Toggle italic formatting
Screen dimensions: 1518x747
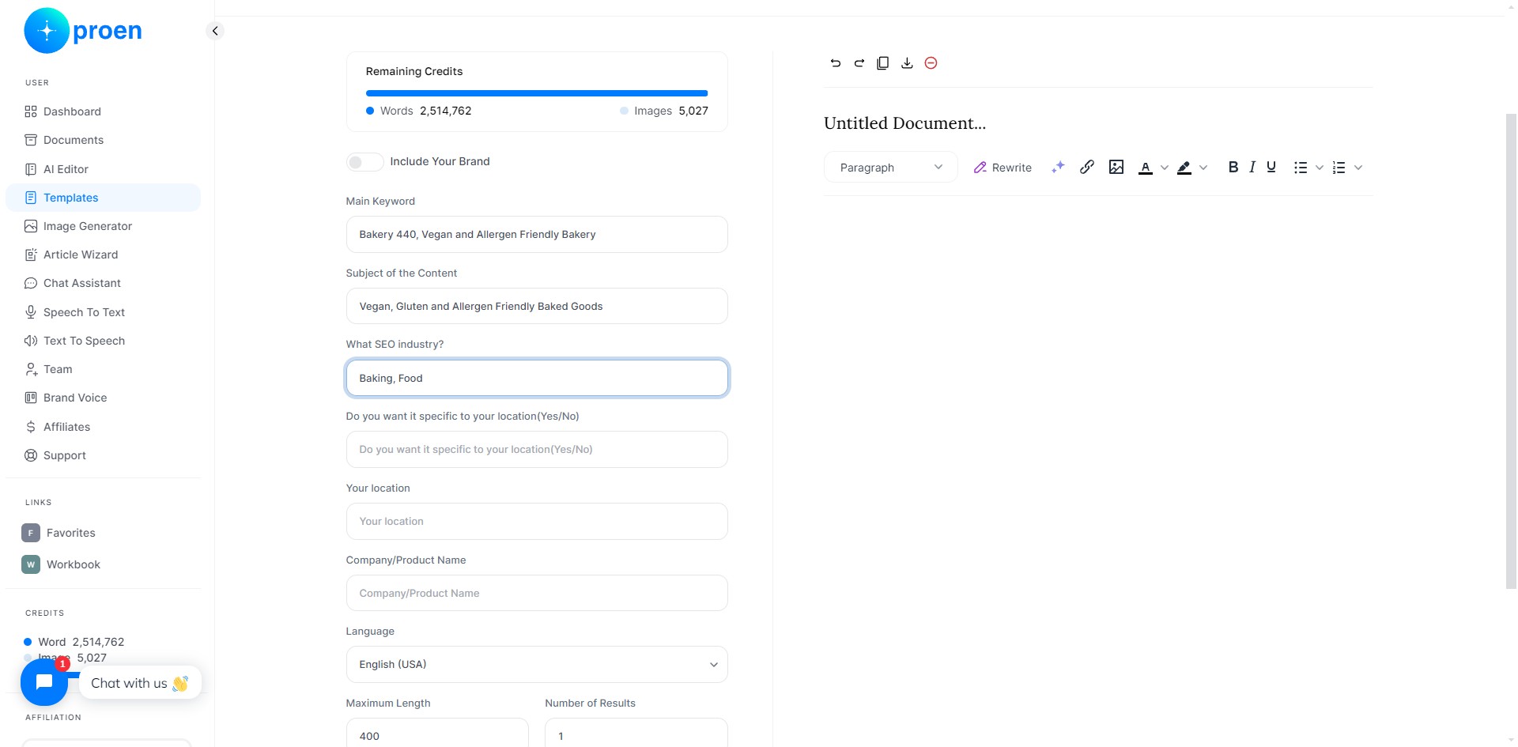(x=1252, y=167)
